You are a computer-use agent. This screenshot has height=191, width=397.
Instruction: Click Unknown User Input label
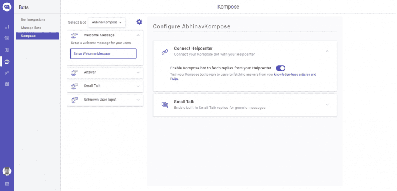click(x=100, y=100)
